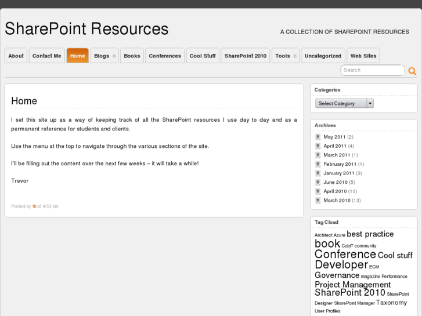The width and height of the screenshot is (422, 316).
Task: Click the ECM tag
Action: 374,267
